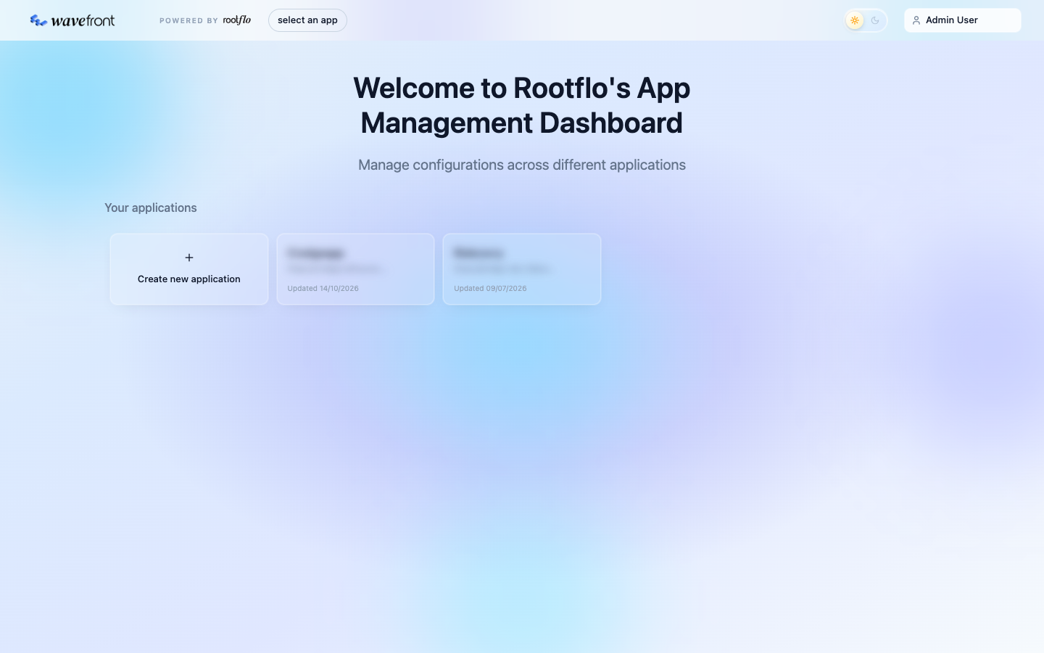
Task: Click the Welcome dashboard heading
Action: click(x=522, y=105)
